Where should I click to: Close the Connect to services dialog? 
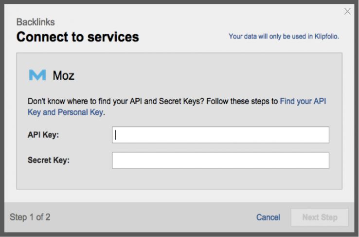[347, 11]
